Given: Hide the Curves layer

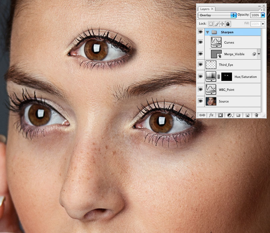Looking at the screenshot, I should pyautogui.click(x=200, y=42).
